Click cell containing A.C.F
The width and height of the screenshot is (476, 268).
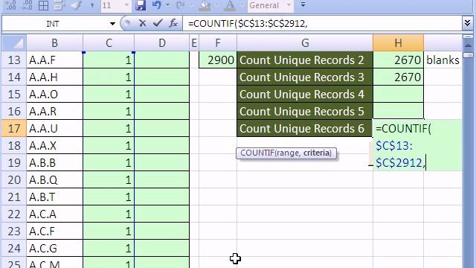tap(54, 231)
